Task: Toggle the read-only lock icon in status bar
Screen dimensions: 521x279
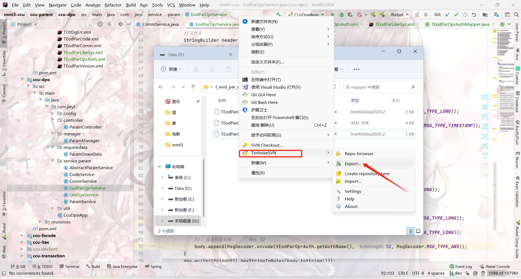Action: coord(467,273)
